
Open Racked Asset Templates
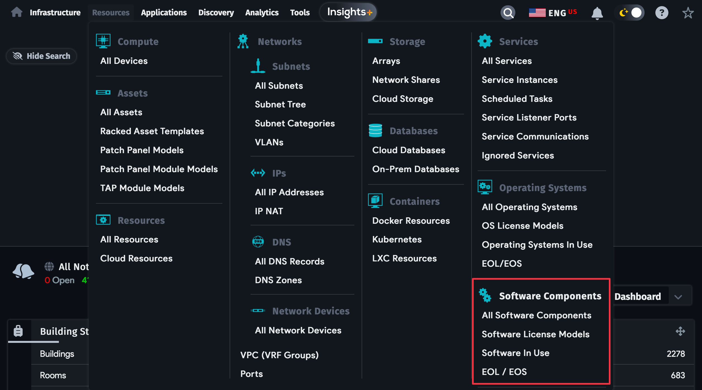(152, 131)
